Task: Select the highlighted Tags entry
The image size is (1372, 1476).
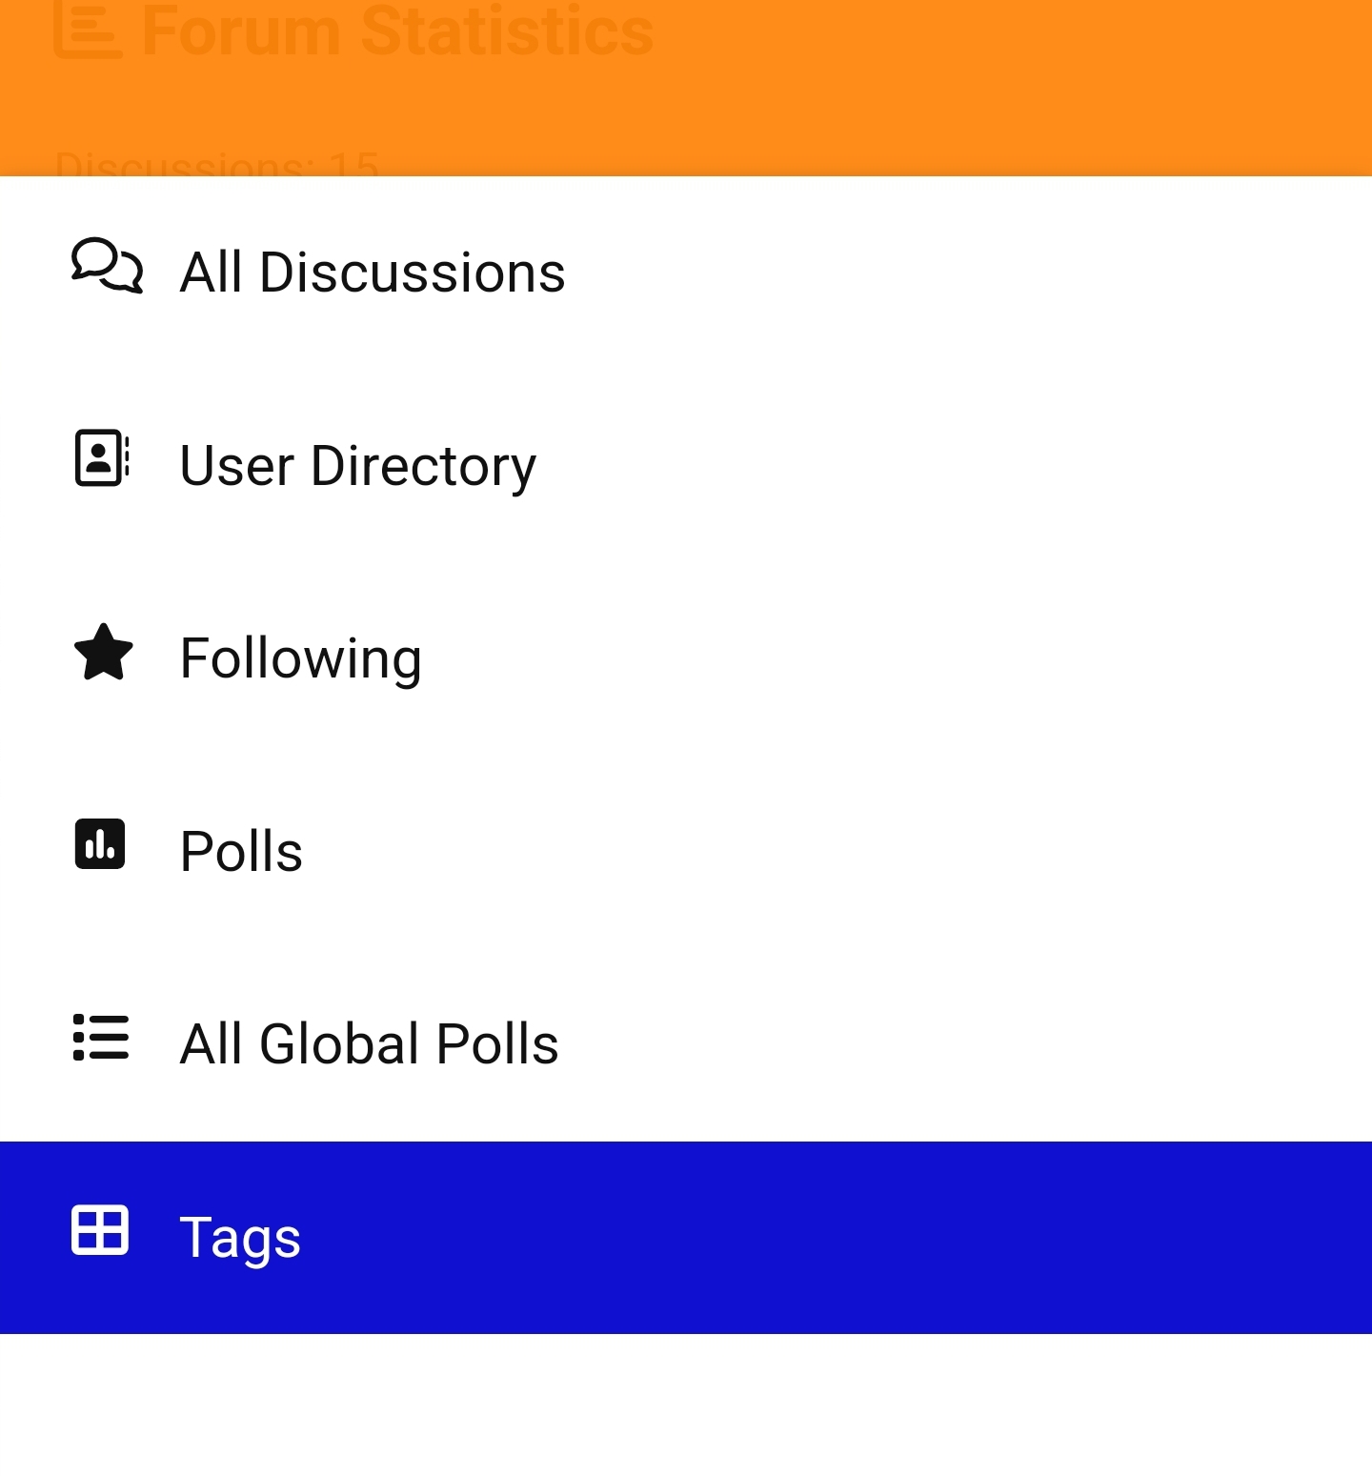Action: tap(240, 1237)
